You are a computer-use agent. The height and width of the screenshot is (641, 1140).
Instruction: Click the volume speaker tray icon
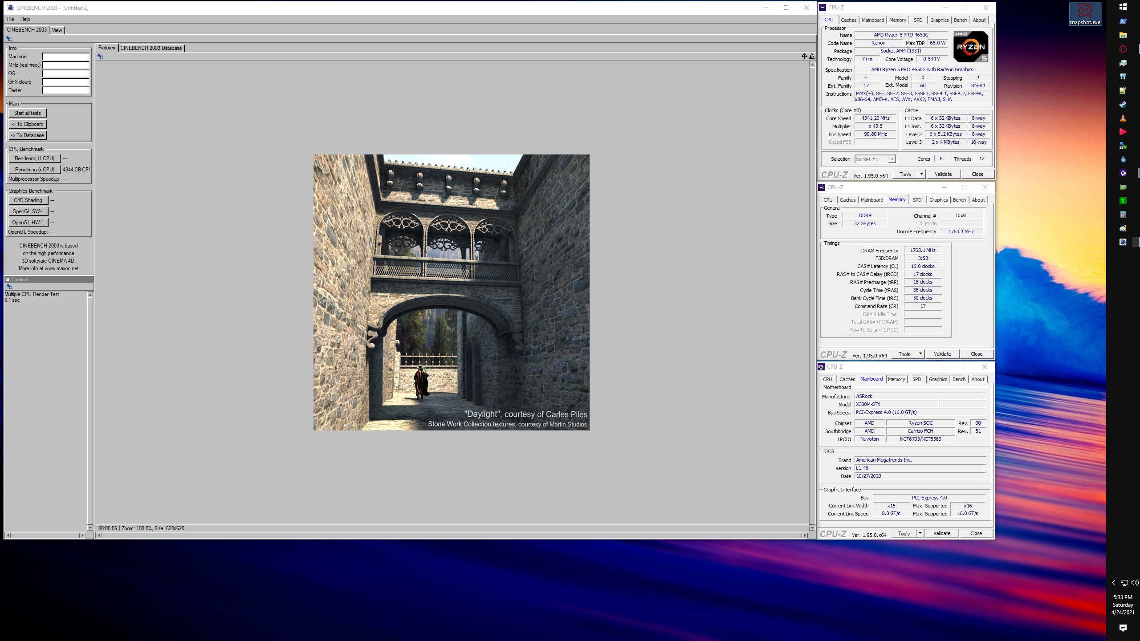(x=1135, y=583)
